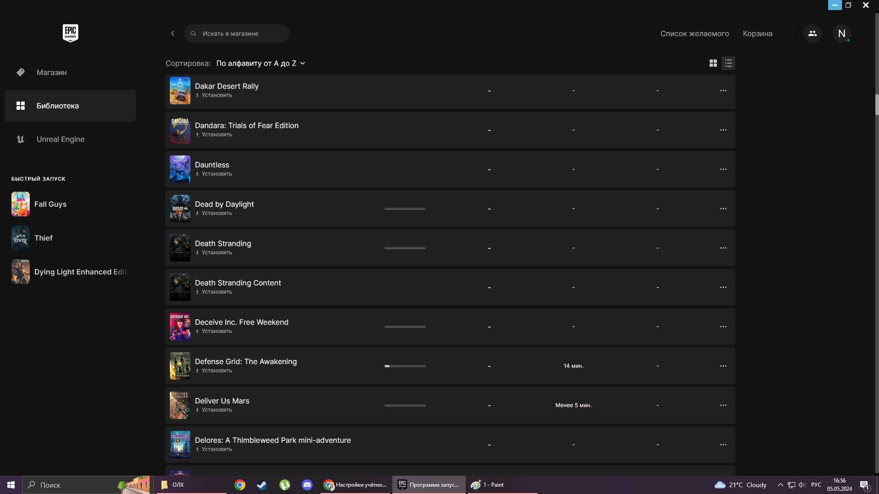Switch to the 1 - Paint taskbar window

[x=502, y=485]
